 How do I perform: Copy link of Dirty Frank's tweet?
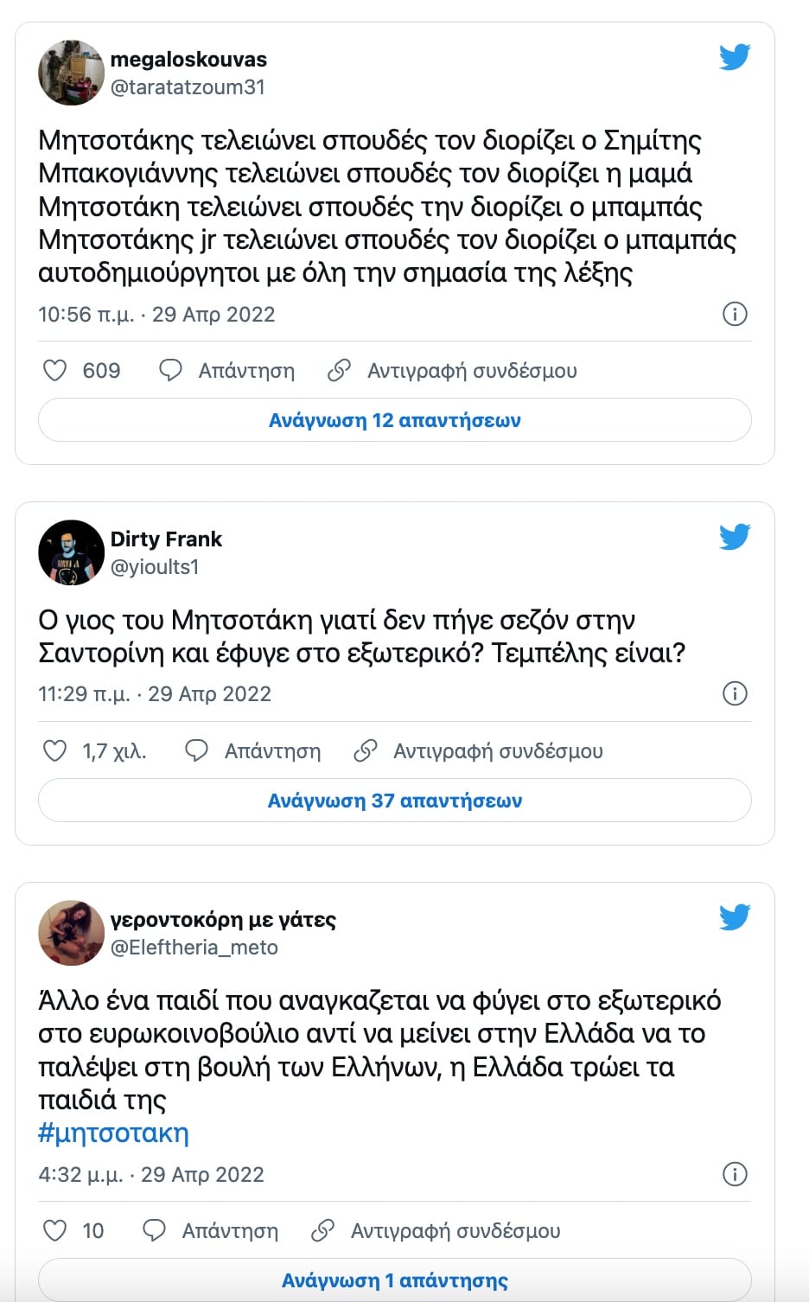click(x=478, y=750)
